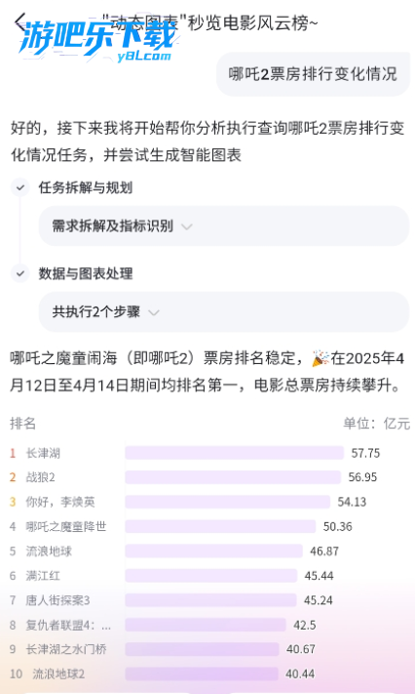This screenshot has width=415, height=694.
Task: Click the 满江红 box office value 45.44
Action: coord(319,576)
